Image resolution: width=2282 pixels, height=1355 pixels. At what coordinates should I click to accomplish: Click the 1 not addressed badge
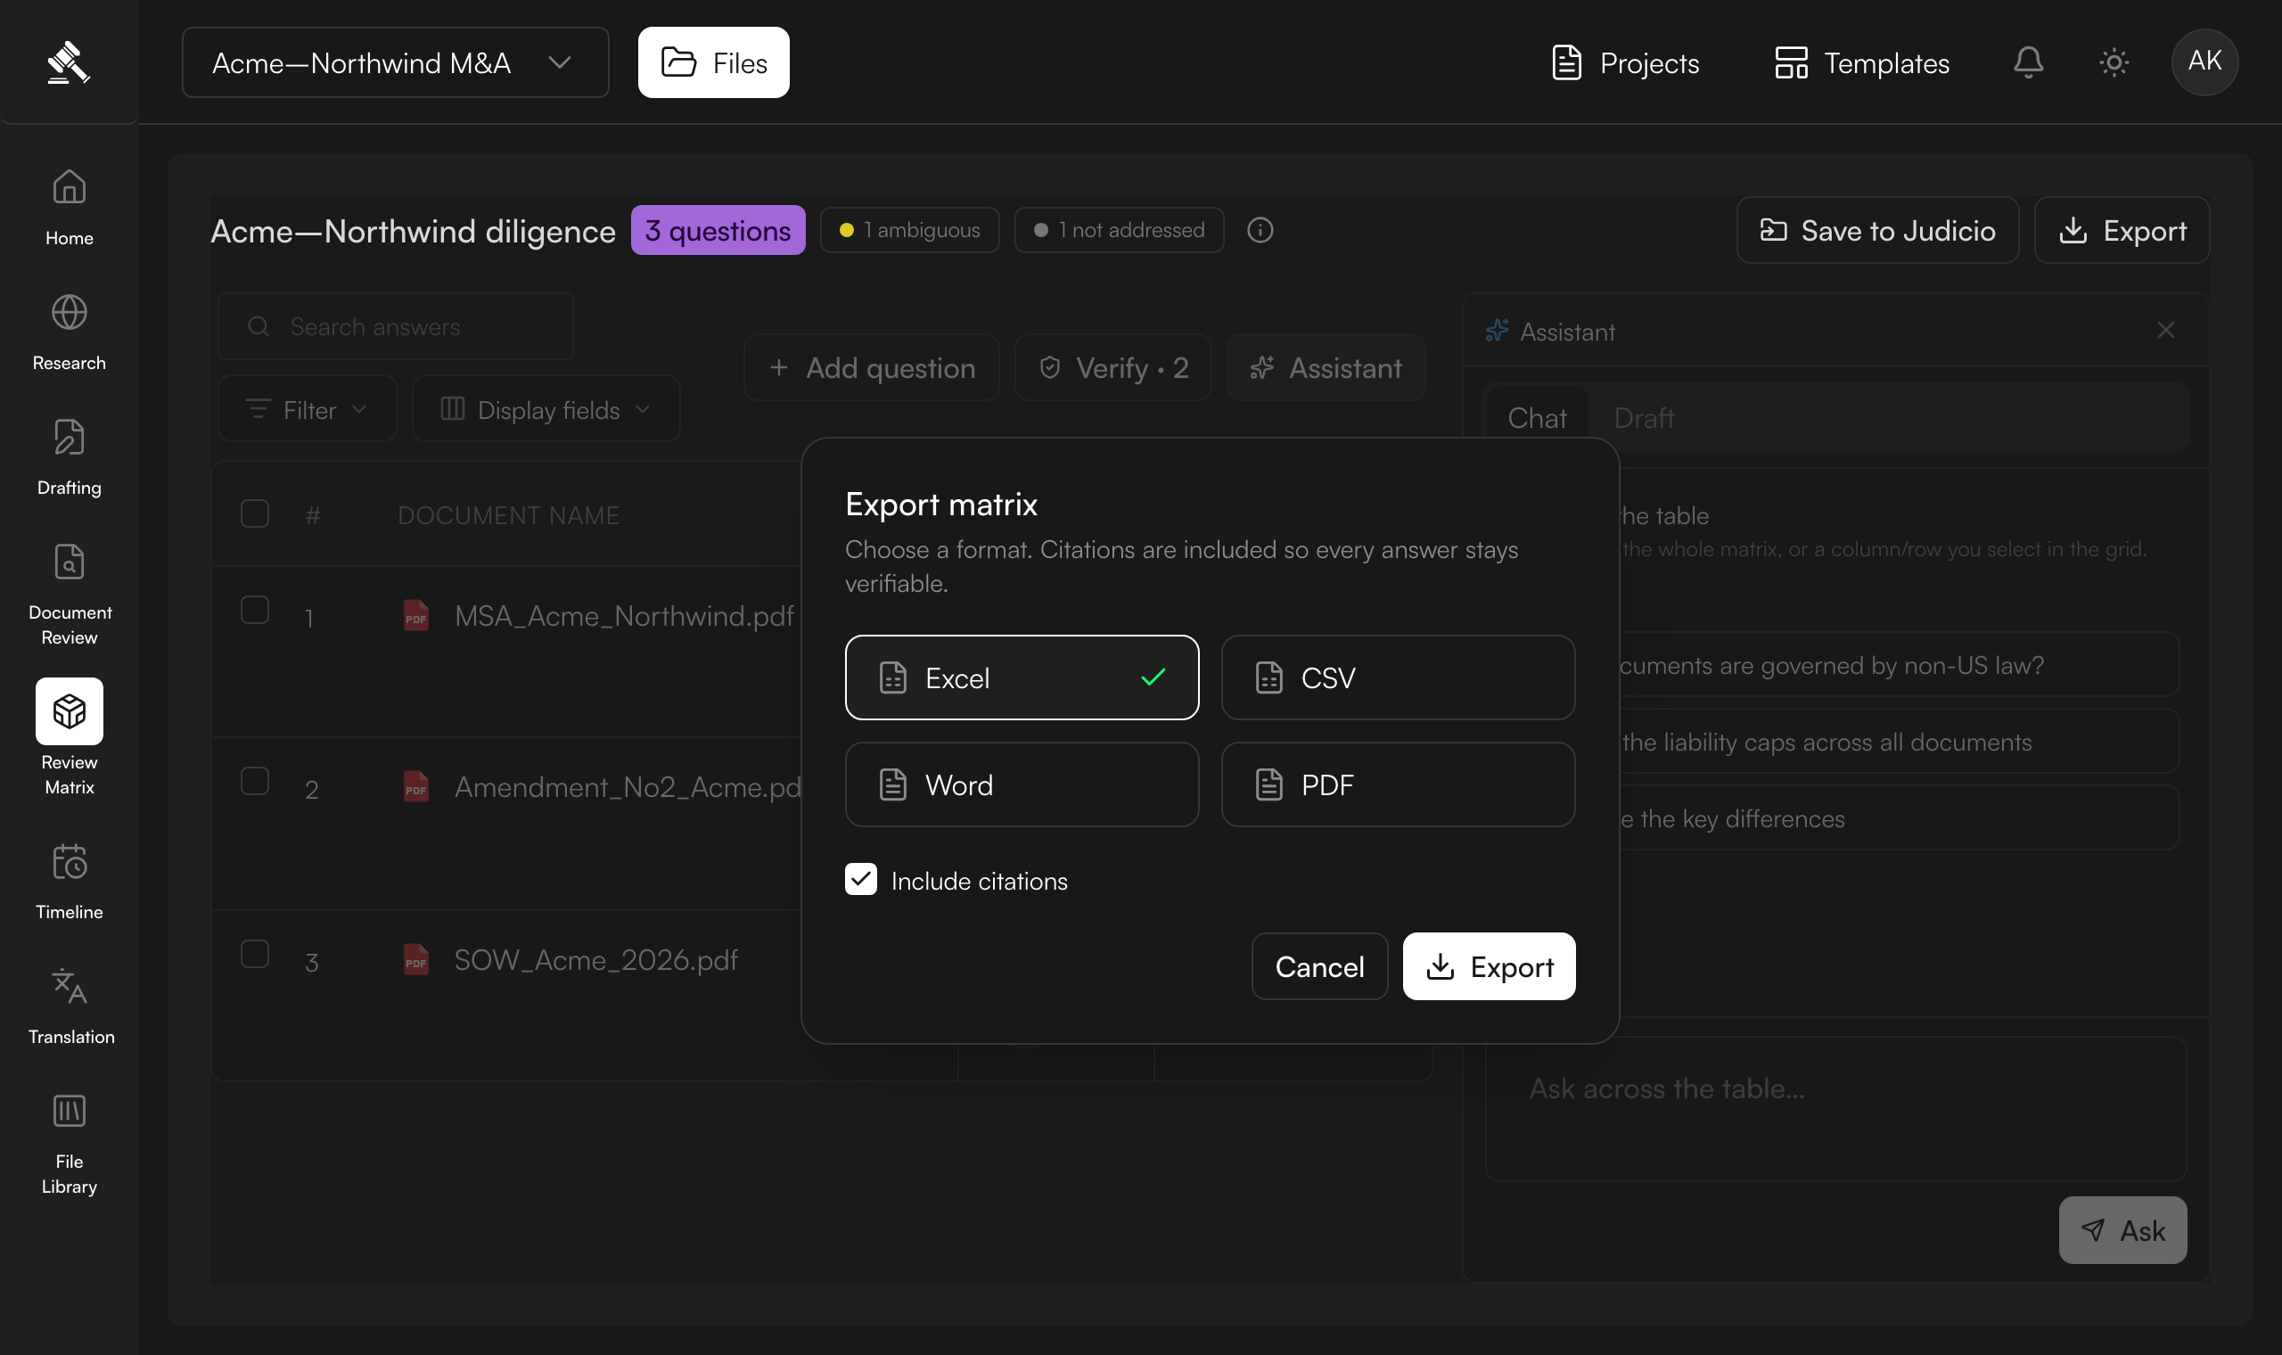1119,230
